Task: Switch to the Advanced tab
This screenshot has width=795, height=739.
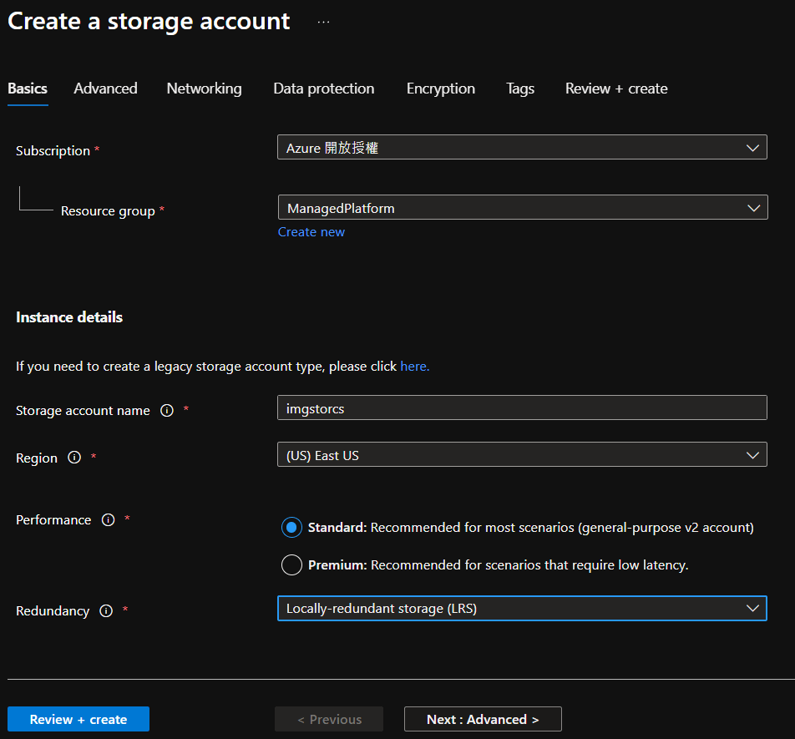Action: point(105,89)
